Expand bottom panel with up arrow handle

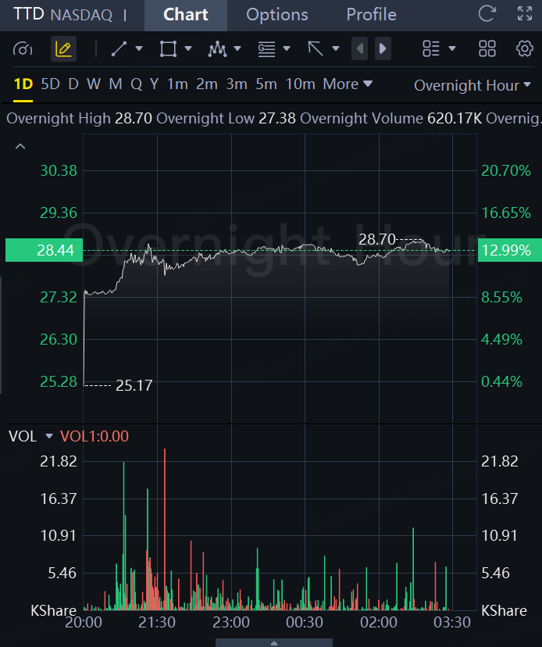(274, 643)
